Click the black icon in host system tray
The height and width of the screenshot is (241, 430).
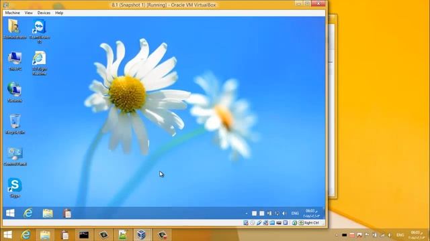click(x=344, y=235)
